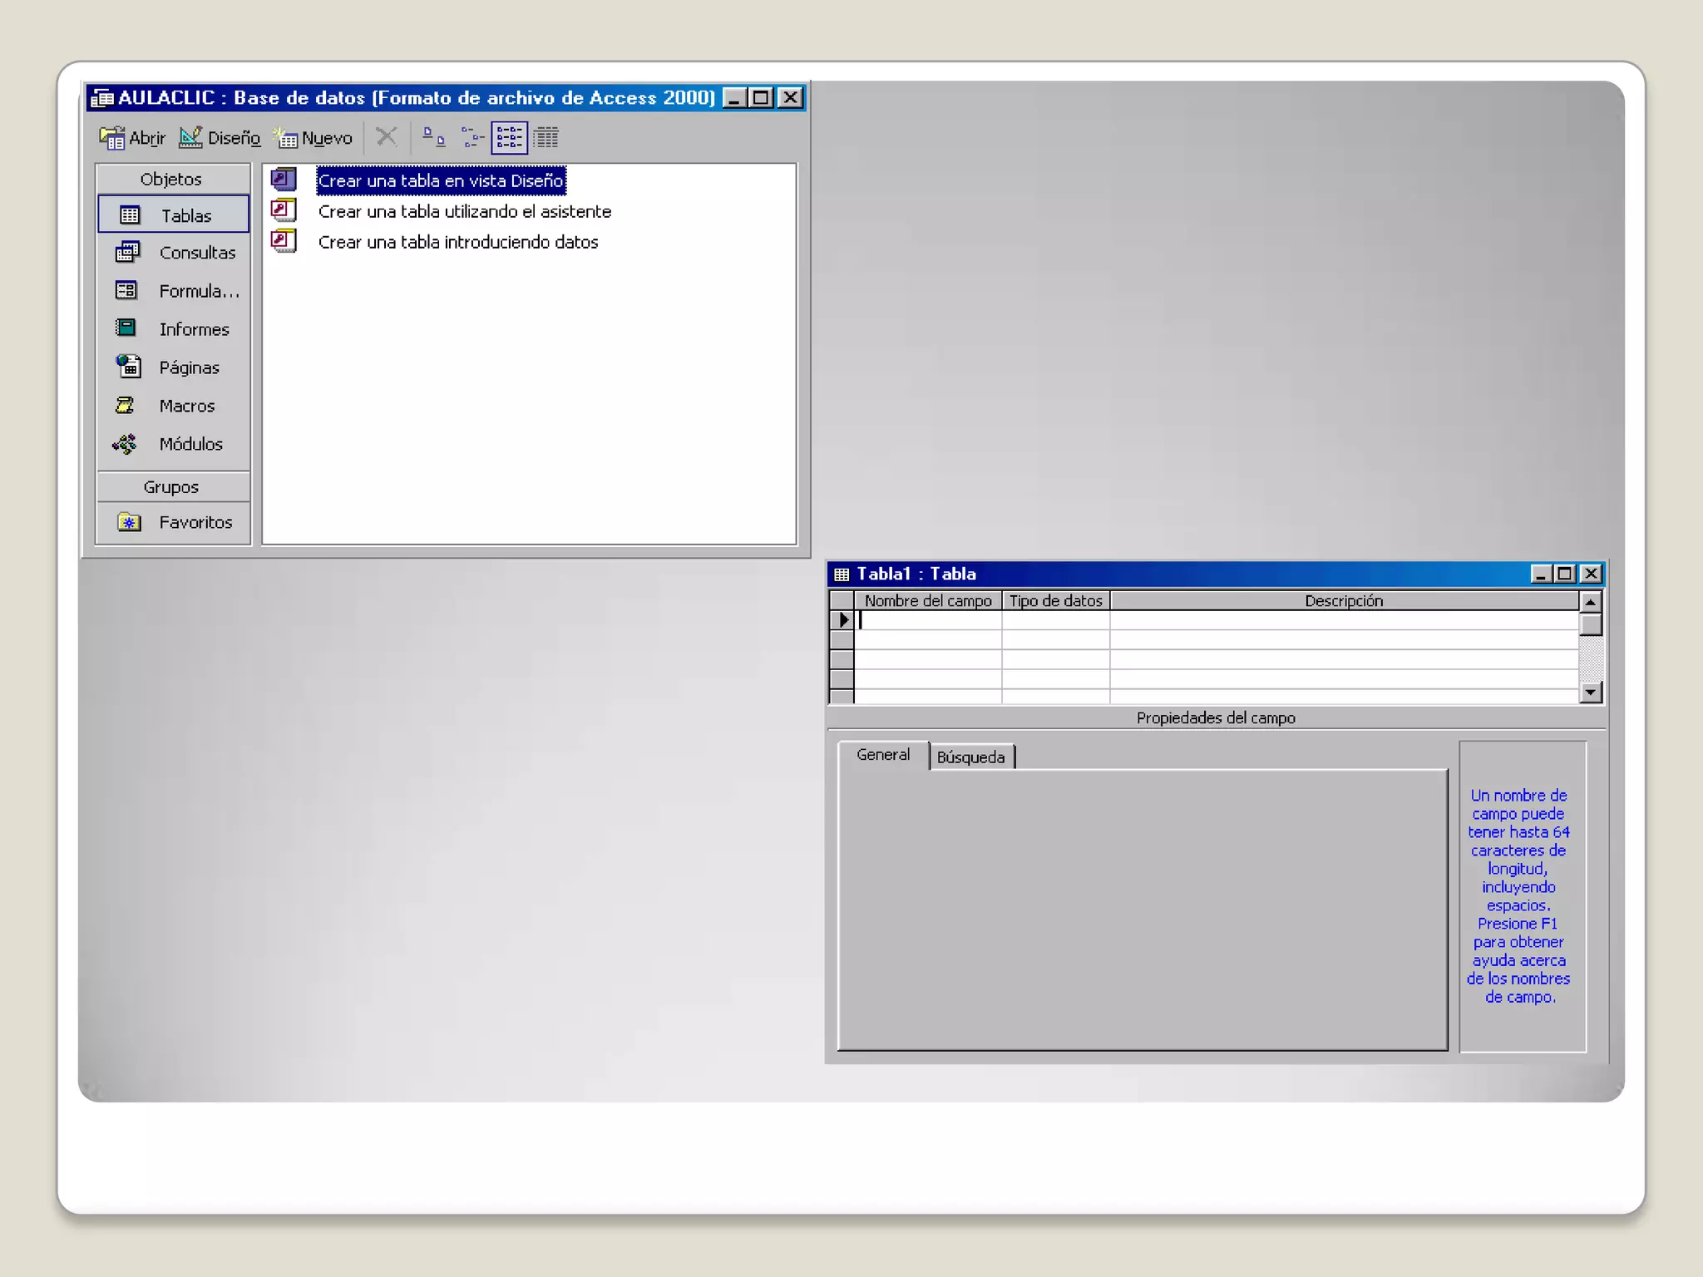
Task: Toggle the list view button
Action: click(x=509, y=137)
